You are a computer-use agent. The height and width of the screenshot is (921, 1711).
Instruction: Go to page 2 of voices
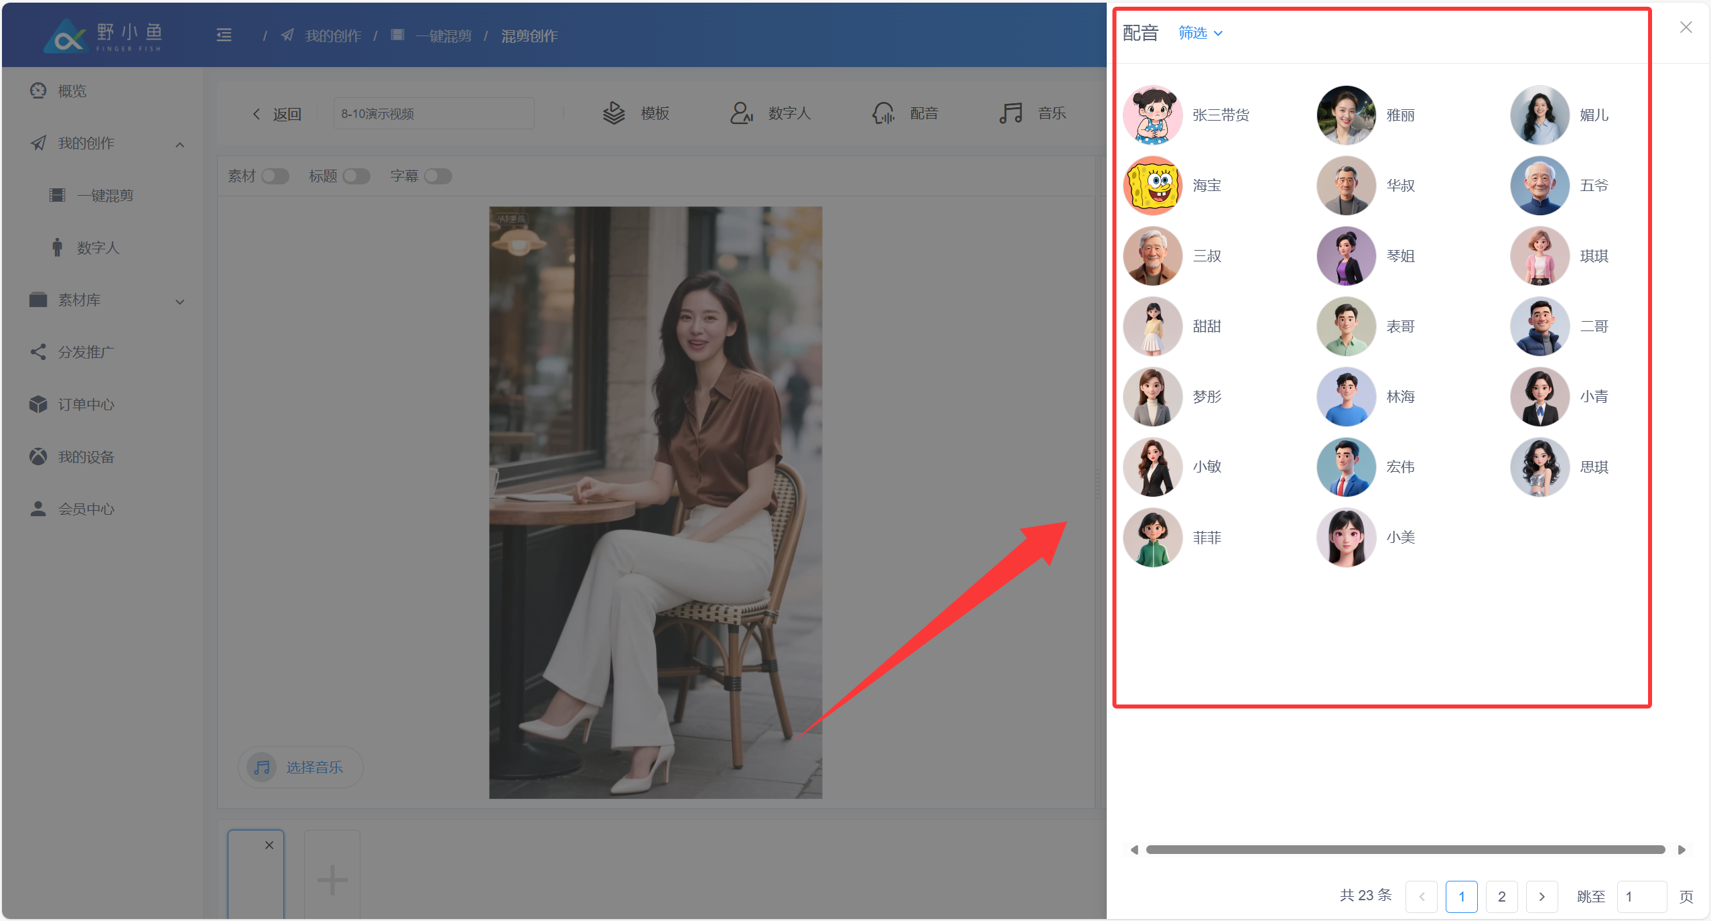1501,896
